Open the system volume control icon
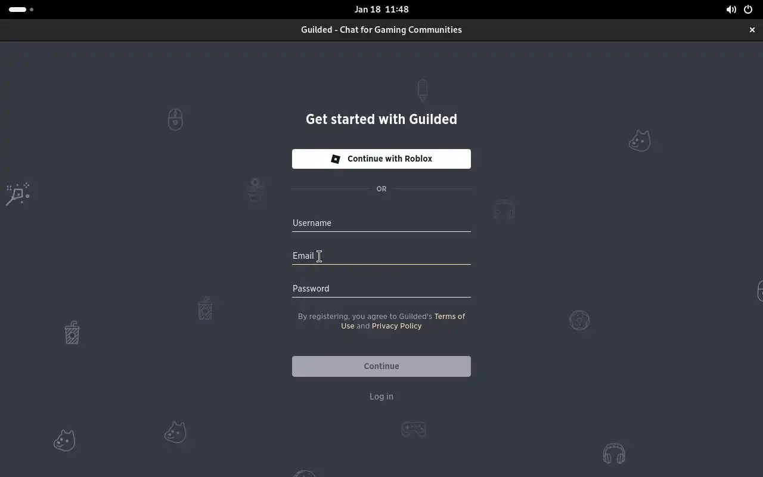This screenshot has height=477, width=763. point(731,10)
